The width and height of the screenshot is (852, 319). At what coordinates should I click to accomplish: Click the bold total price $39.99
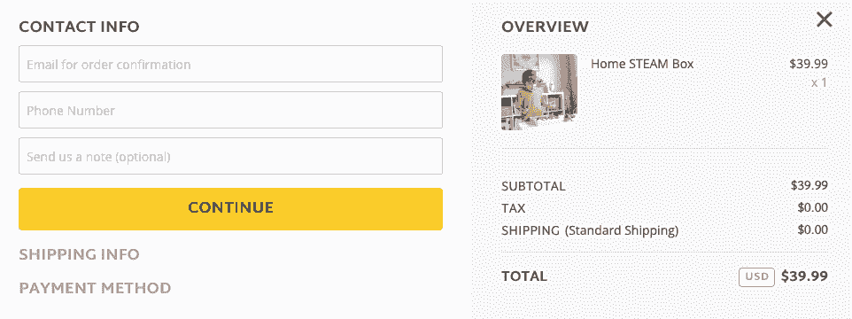click(x=805, y=276)
